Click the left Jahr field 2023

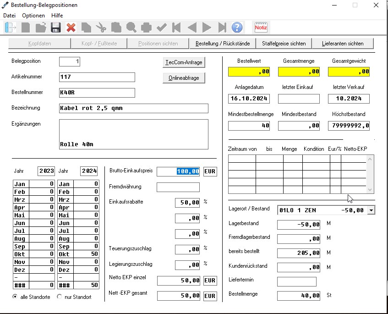tap(46, 171)
